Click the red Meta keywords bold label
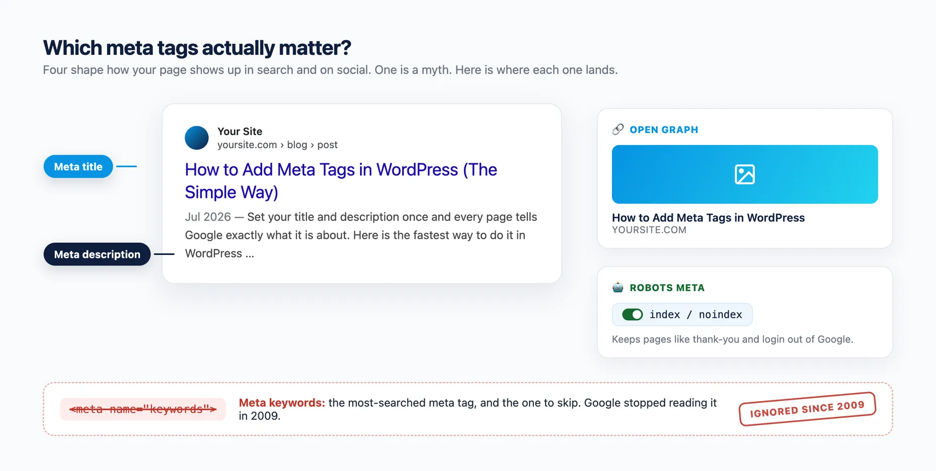 (x=282, y=403)
